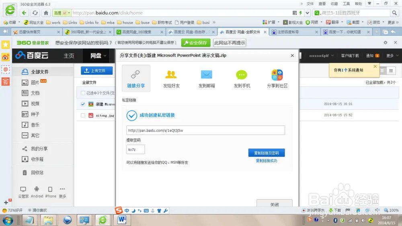Choose send to email icon
402x226 pixels.
(x=206, y=74)
